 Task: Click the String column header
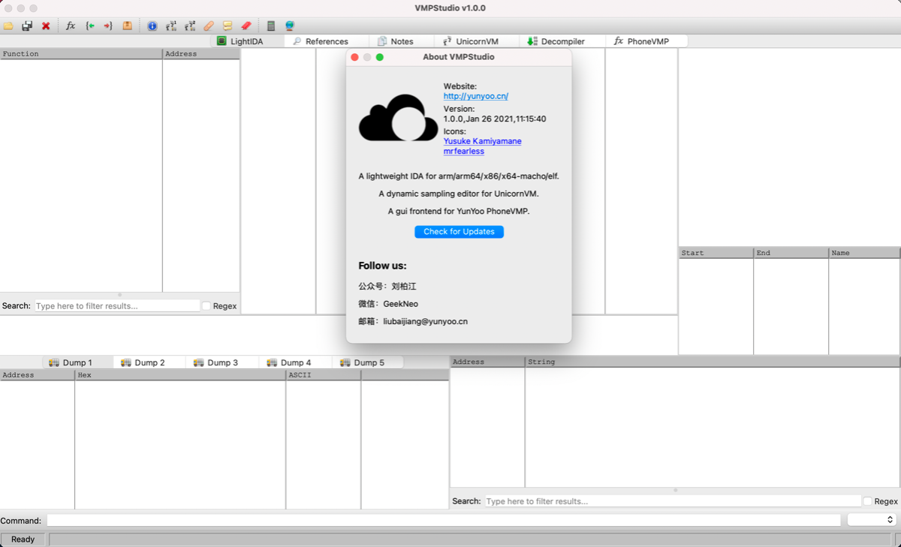713,362
